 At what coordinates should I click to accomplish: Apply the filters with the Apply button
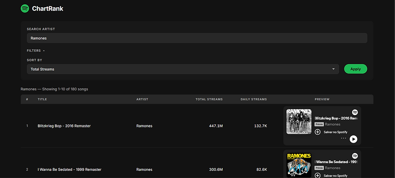(355, 69)
